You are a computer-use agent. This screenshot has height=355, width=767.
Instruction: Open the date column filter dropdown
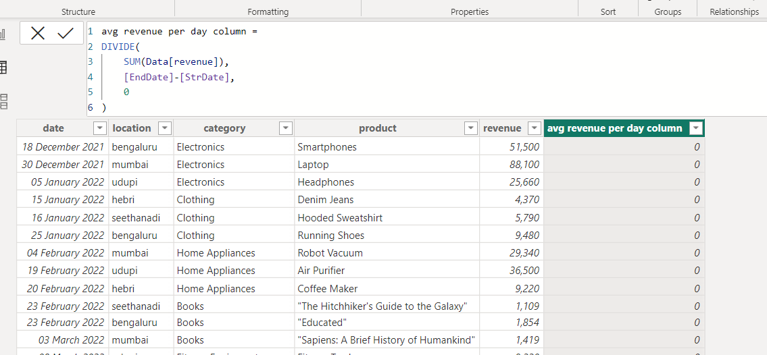[x=100, y=128]
